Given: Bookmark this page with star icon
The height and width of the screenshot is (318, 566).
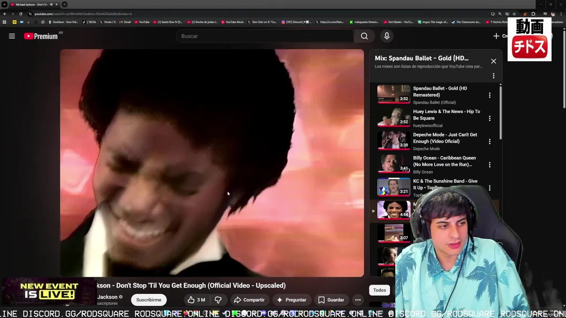Looking at the screenshot, I should tap(514, 14).
